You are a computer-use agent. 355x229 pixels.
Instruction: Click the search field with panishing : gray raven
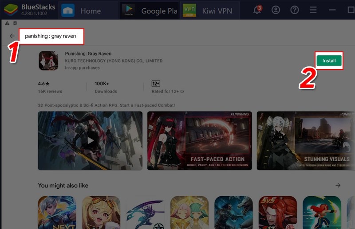(x=51, y=36)
